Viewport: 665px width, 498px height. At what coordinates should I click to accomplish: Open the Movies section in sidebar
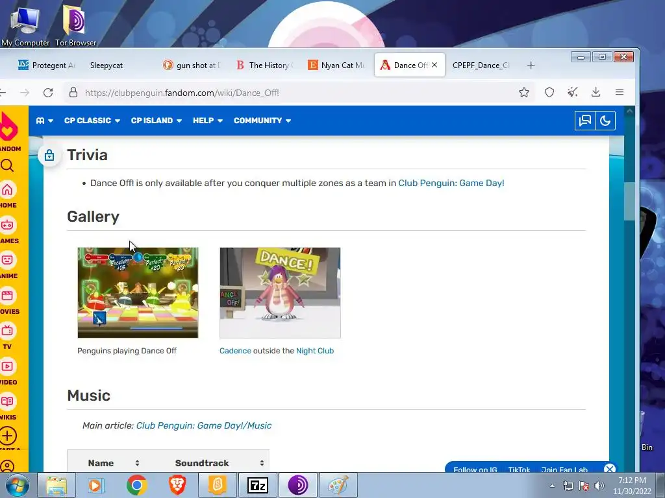click(x=9, y=301)
